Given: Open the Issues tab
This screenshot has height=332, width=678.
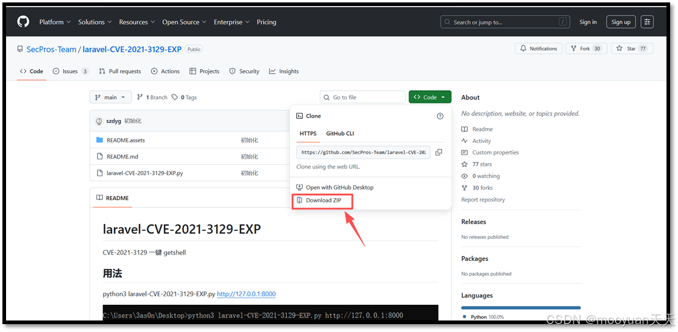Looking at the screenshot, I should point(70,71).
